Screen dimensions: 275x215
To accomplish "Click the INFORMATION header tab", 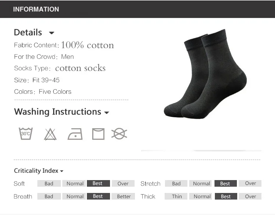I will [36, 9].
